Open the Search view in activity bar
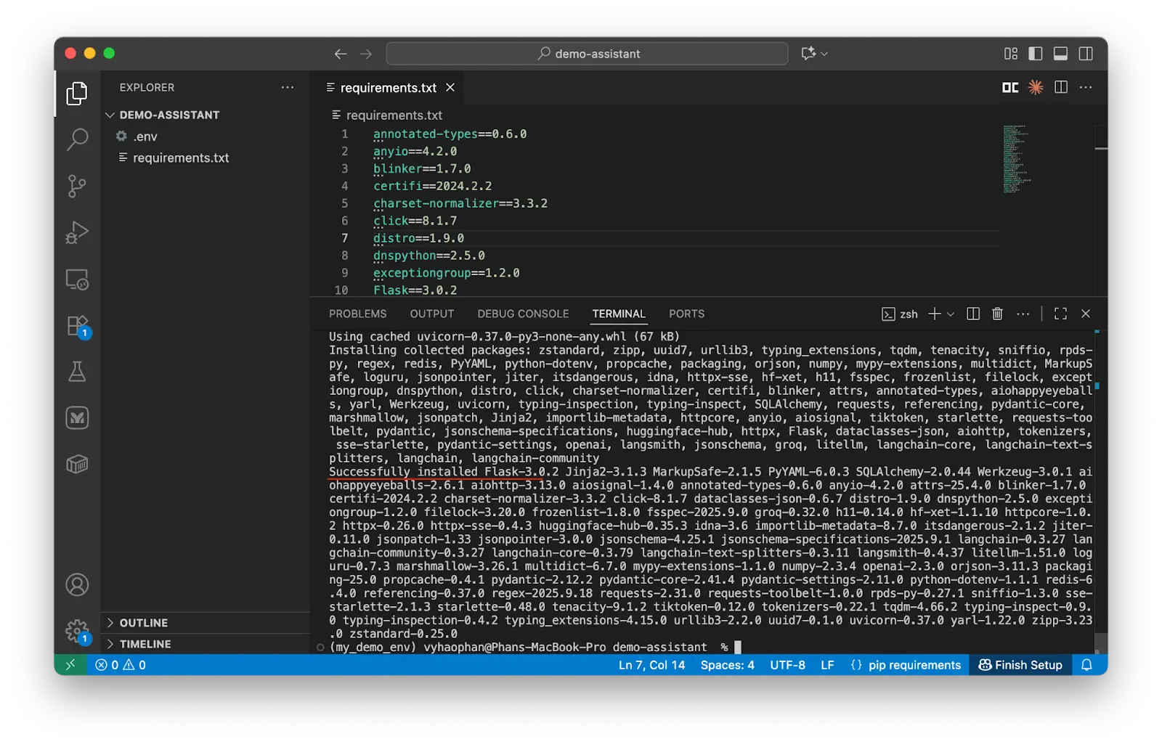The width and height of the screenshot is (1162, 747). click(x=77, y=139)
